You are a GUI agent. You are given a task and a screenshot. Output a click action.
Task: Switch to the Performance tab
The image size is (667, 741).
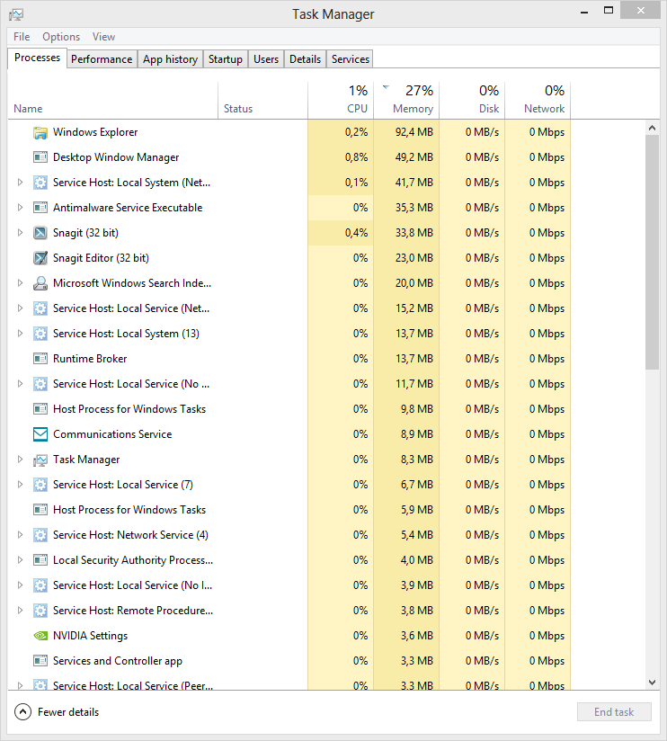pos(102,58)
